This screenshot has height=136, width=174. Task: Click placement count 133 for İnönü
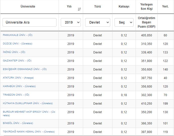point(165,52)
